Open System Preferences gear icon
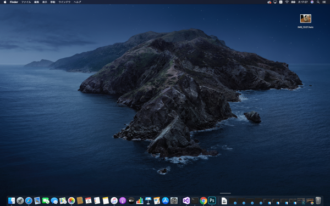Viewport: 330px width, 206px height. tap(174, 201)
